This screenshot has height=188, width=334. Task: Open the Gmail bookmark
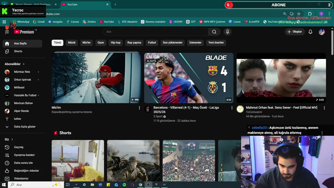click(39, 22)
